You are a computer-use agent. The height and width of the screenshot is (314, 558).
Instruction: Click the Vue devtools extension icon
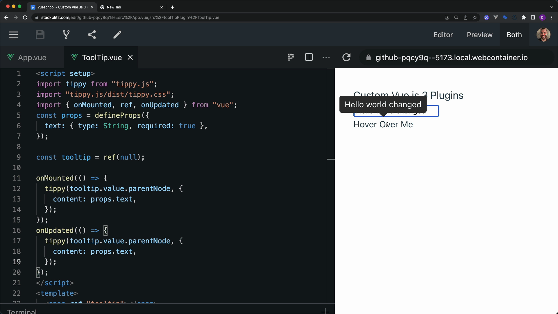pos(496,17)
